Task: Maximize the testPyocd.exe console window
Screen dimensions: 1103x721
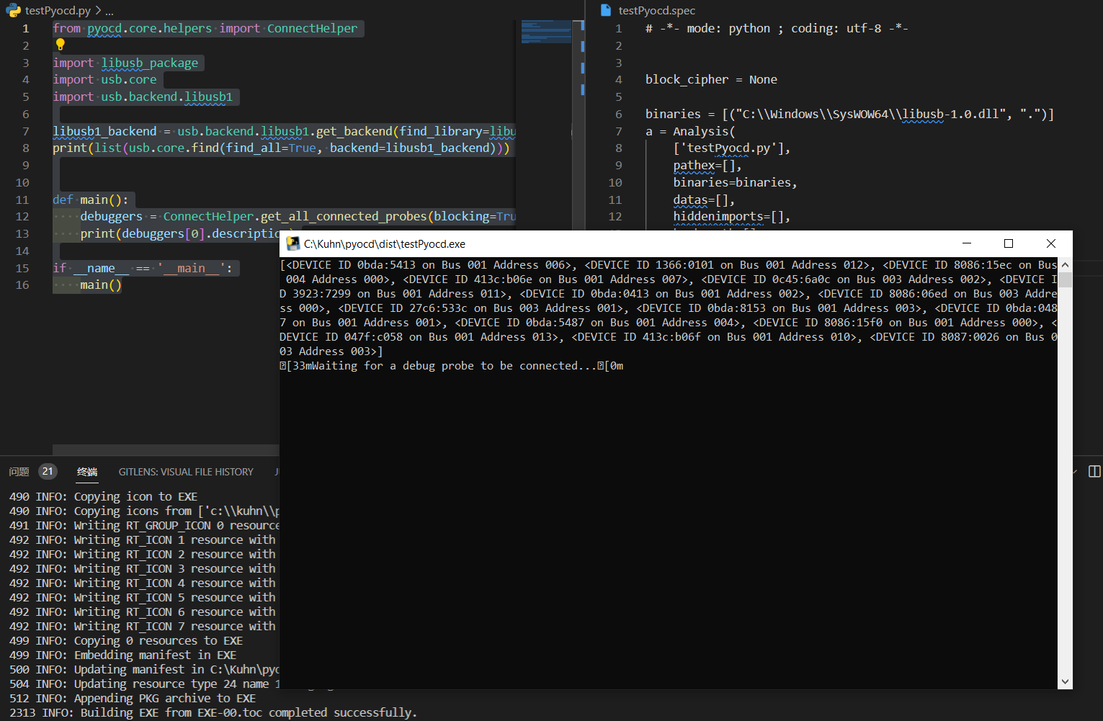Action: click(1009, 243)
